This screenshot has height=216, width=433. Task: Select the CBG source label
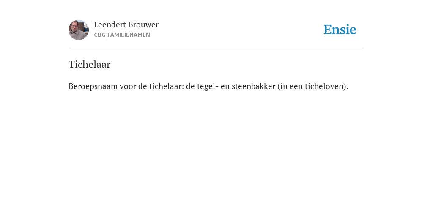point(100,35)
